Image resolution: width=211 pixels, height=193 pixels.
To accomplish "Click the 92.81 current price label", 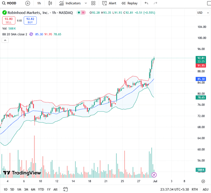I will click(x=201, y=60).
